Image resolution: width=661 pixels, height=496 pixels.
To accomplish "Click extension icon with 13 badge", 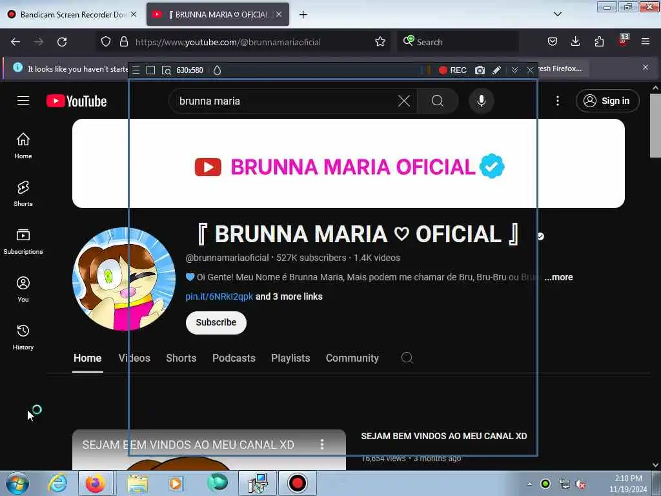I will (x=623, y=41).
